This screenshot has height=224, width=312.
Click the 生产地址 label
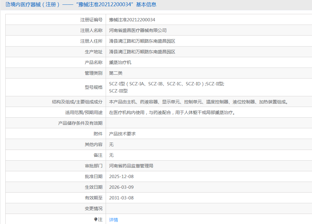94,52
